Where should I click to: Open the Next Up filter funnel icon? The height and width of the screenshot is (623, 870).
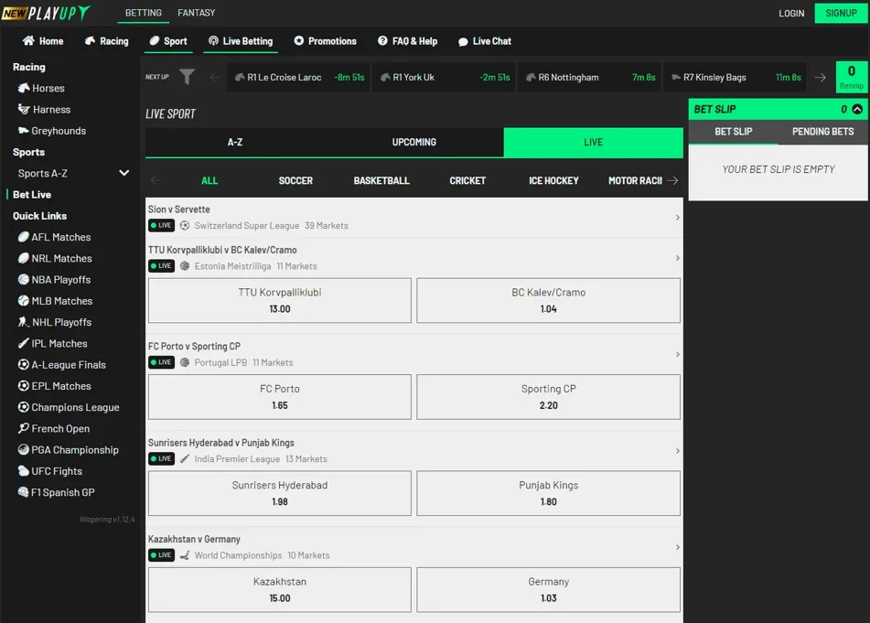click(187, 77)
